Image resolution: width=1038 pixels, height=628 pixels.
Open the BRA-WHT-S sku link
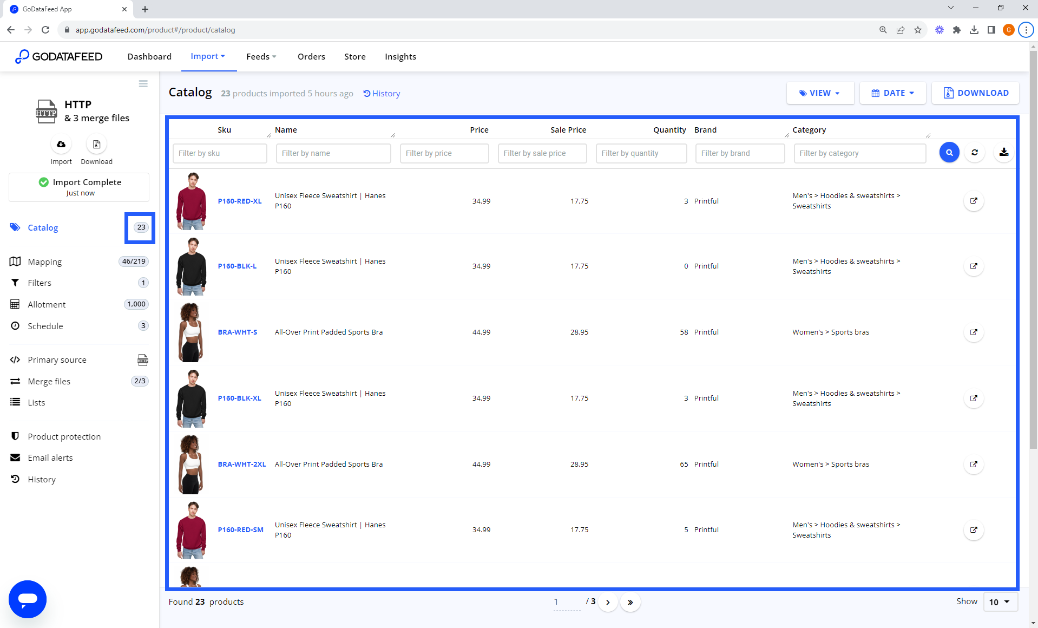pyautogui.click(x=238, y=332)
